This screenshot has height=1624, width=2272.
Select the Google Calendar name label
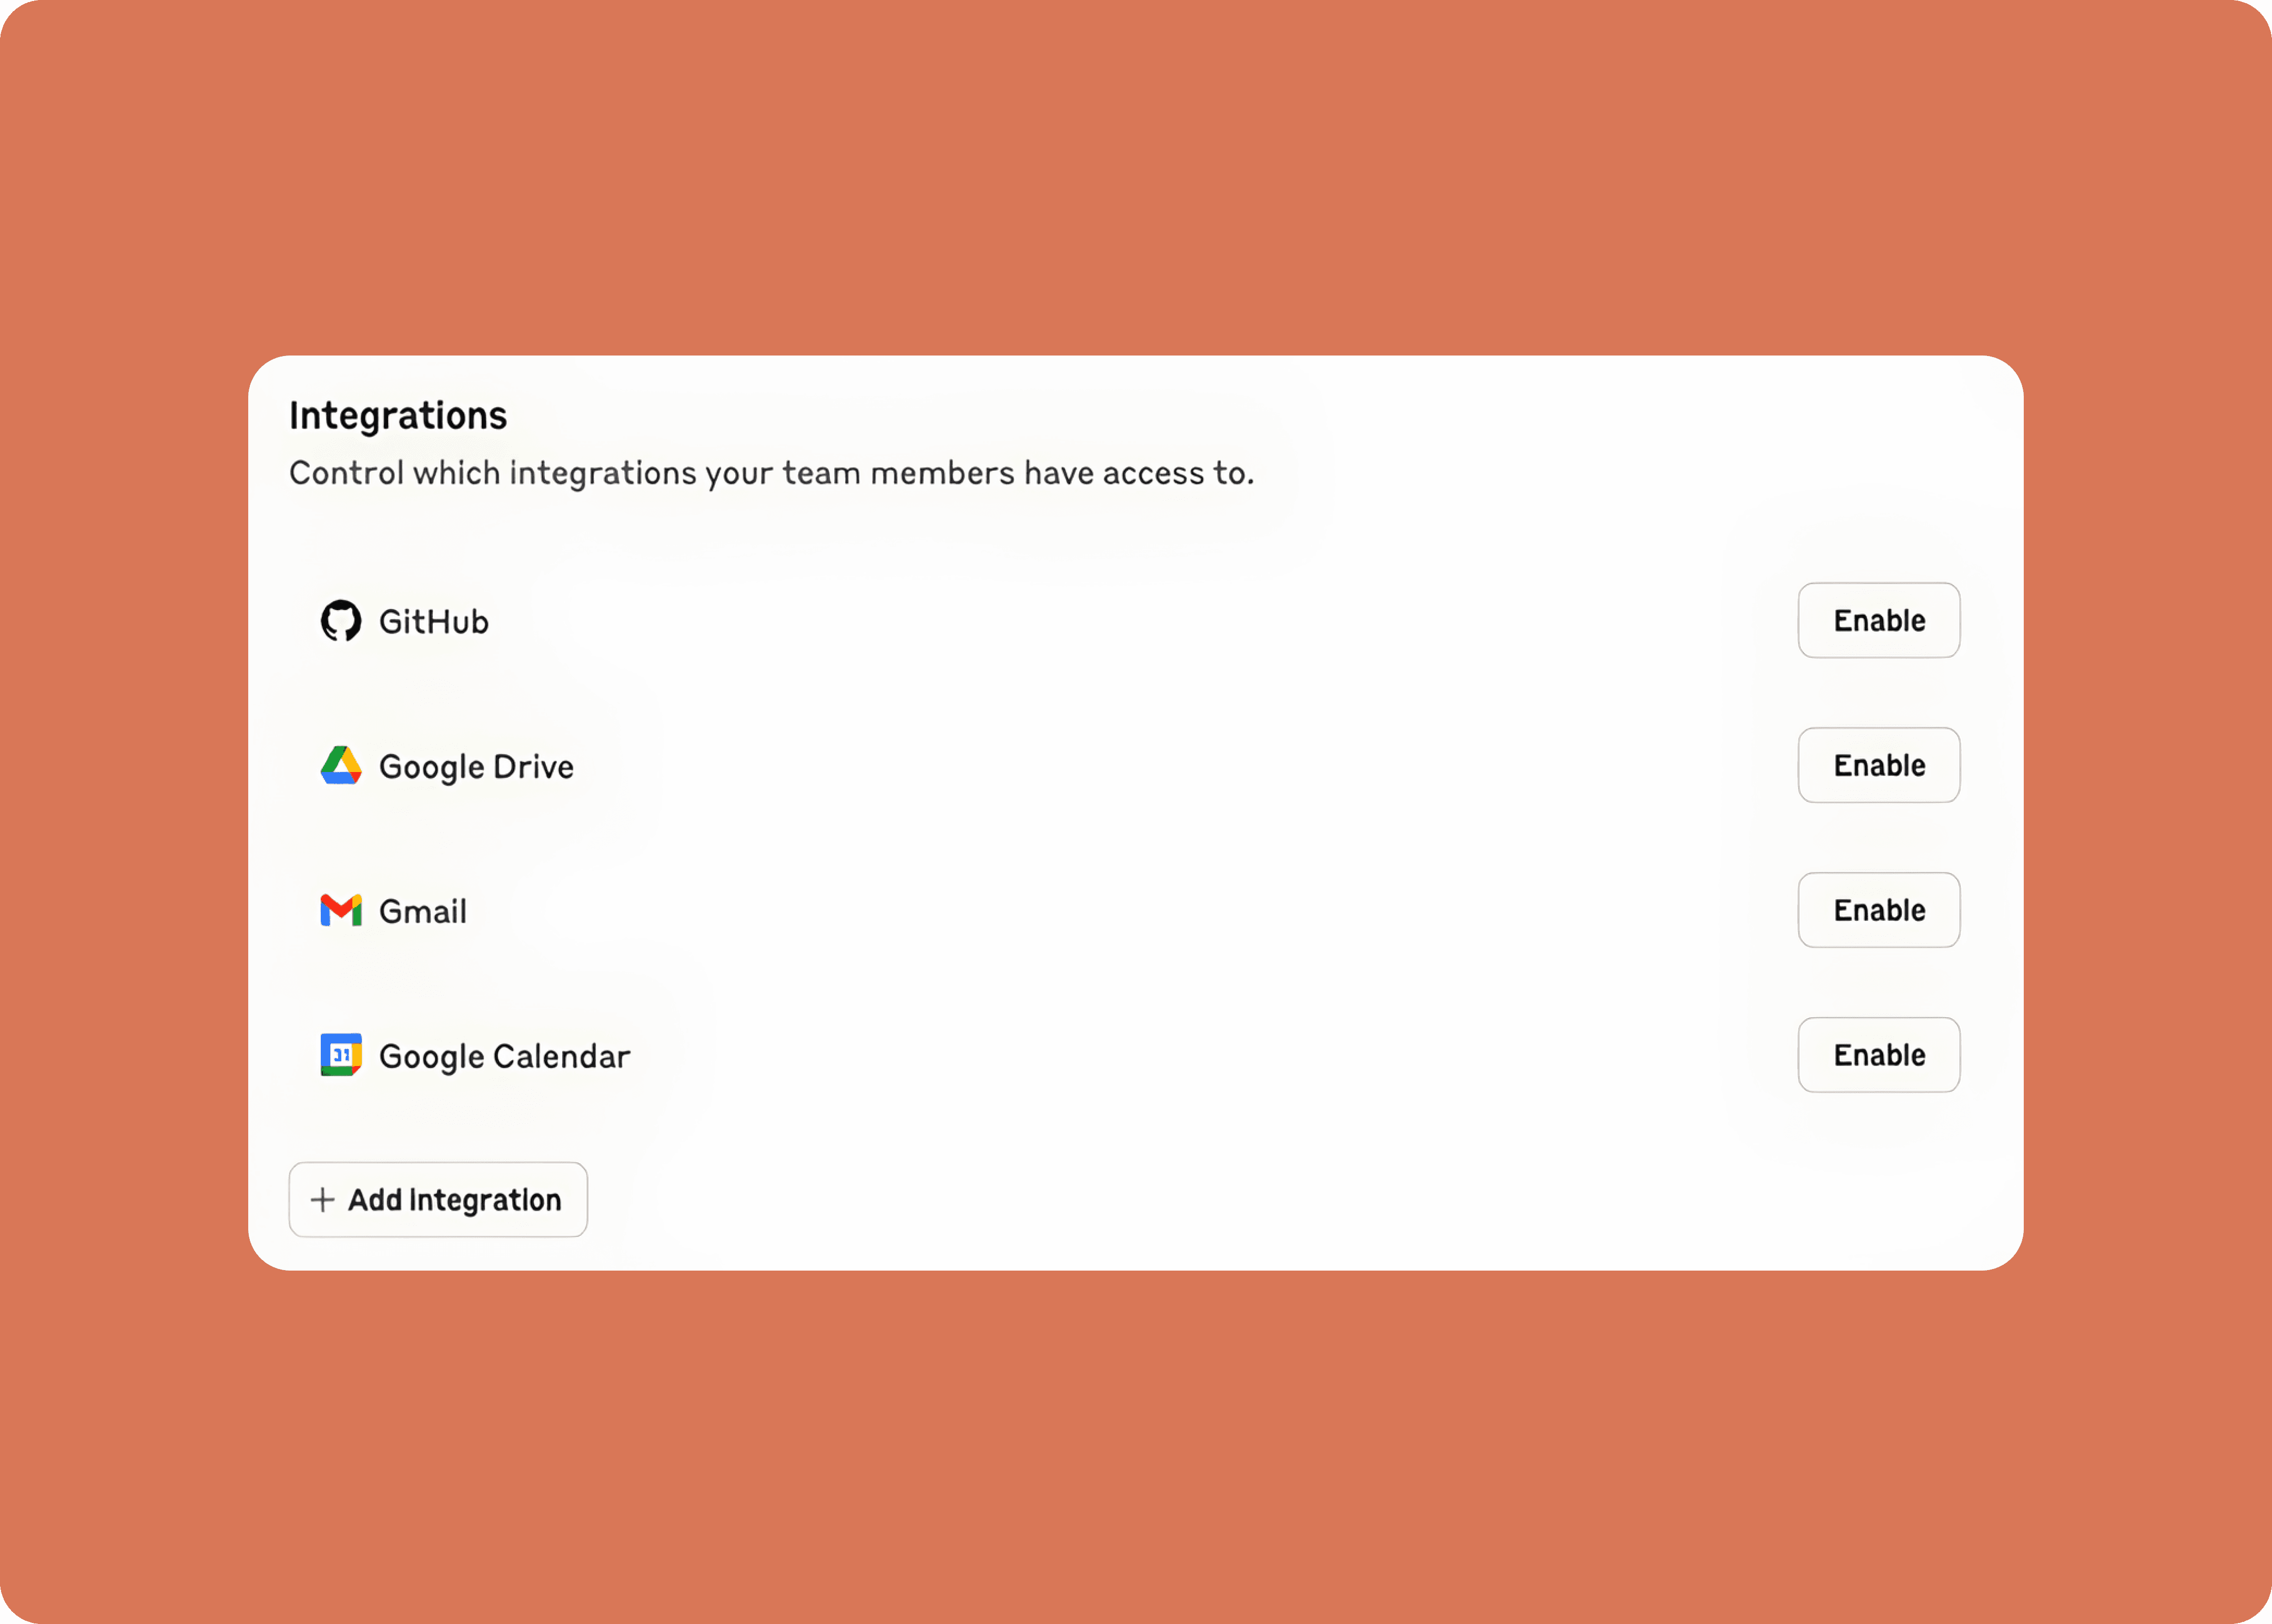(x=504, y=1057)
